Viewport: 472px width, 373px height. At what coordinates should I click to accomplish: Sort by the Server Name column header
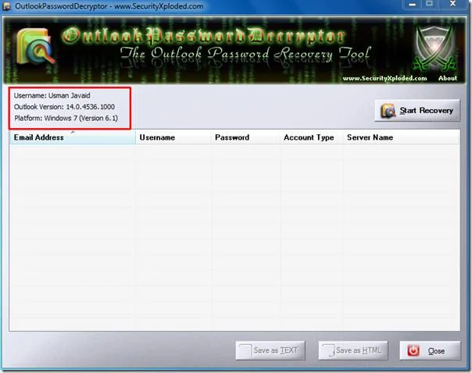click(401, 137)
